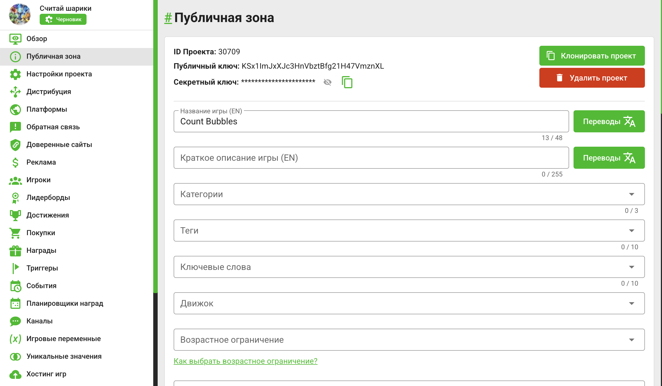
Task: Click the Триггеры flag icon
Action: click(15, 268)
